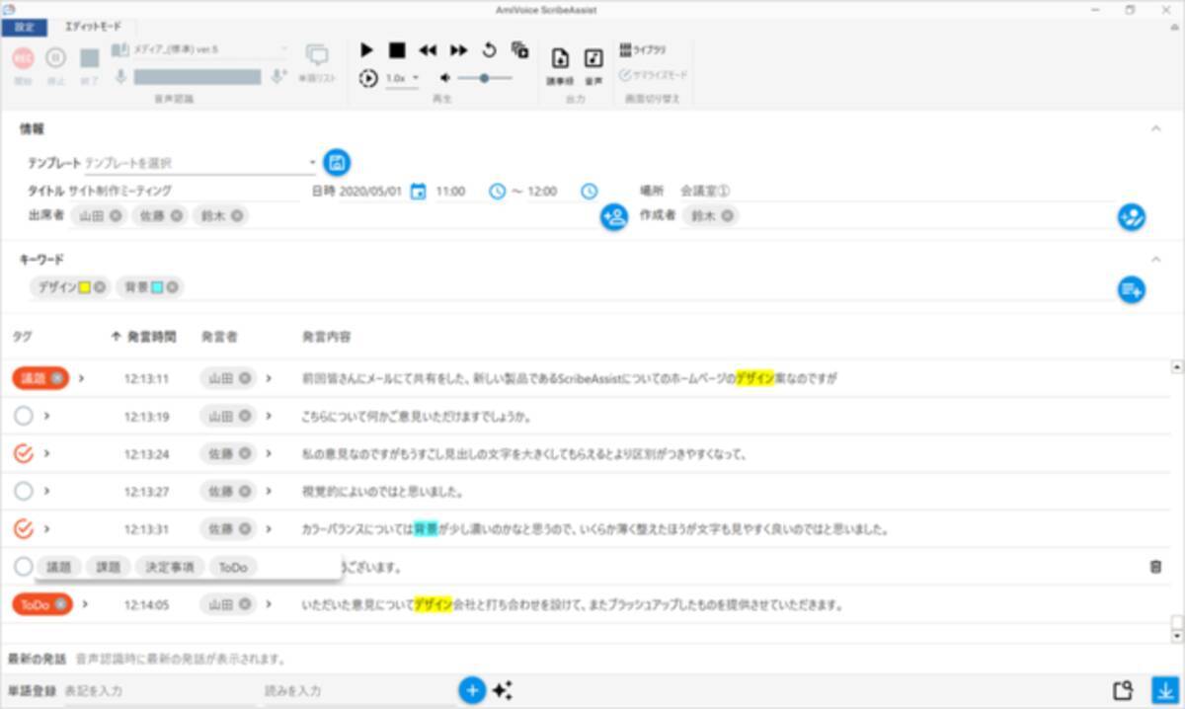The height and width of the screenshot is (709, 1185).
Task: Toggle the empty tag circle at 12:13:27
Action: (24, 491)
